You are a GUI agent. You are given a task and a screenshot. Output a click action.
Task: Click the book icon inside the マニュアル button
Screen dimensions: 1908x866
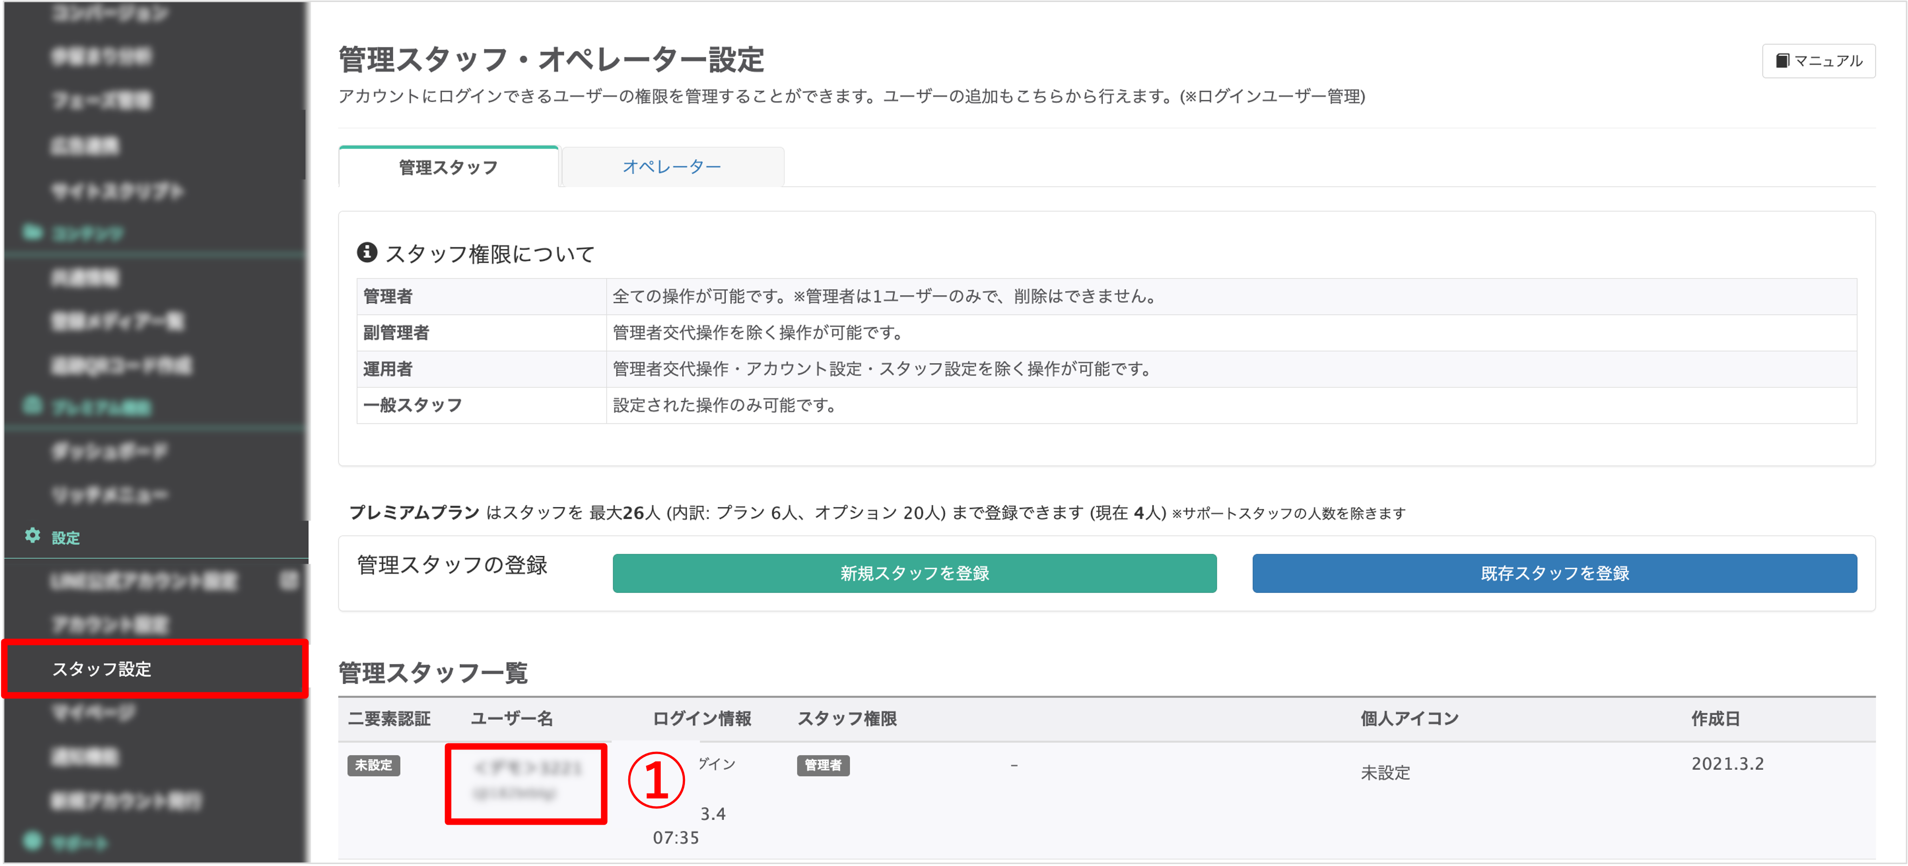tap(1783, 61)
